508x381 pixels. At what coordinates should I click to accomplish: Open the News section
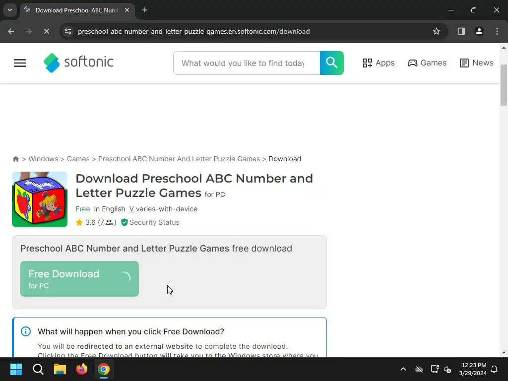point(477,63)
